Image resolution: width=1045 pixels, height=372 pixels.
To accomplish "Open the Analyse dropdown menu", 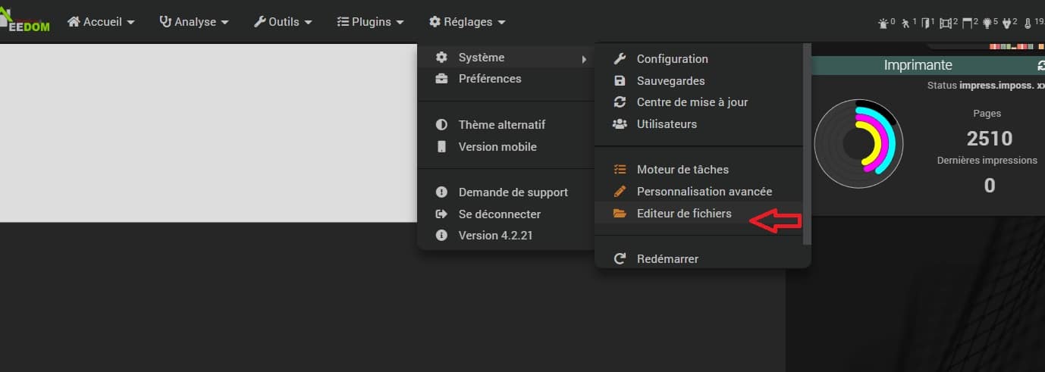I will click(x=194, y=22).
